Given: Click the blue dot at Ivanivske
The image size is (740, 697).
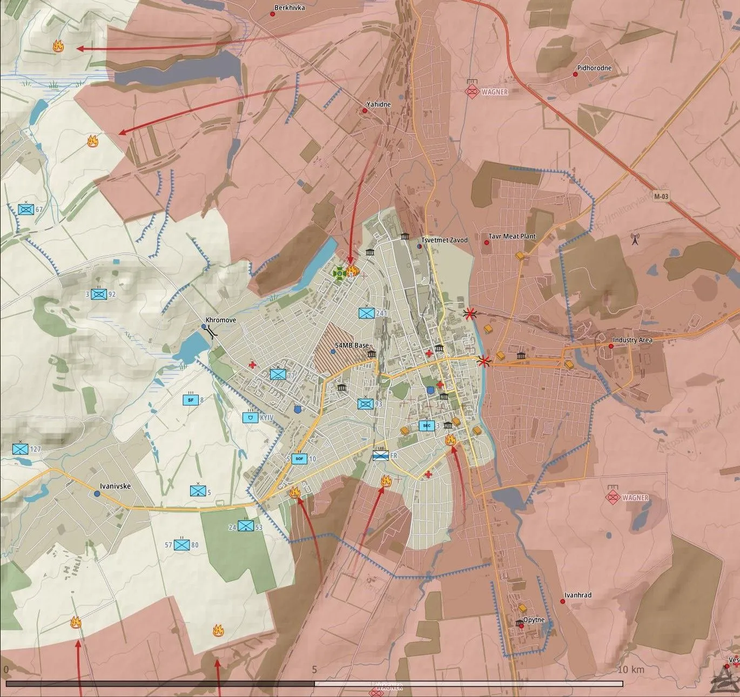Looking at the screenshot, I should point(97,493).
